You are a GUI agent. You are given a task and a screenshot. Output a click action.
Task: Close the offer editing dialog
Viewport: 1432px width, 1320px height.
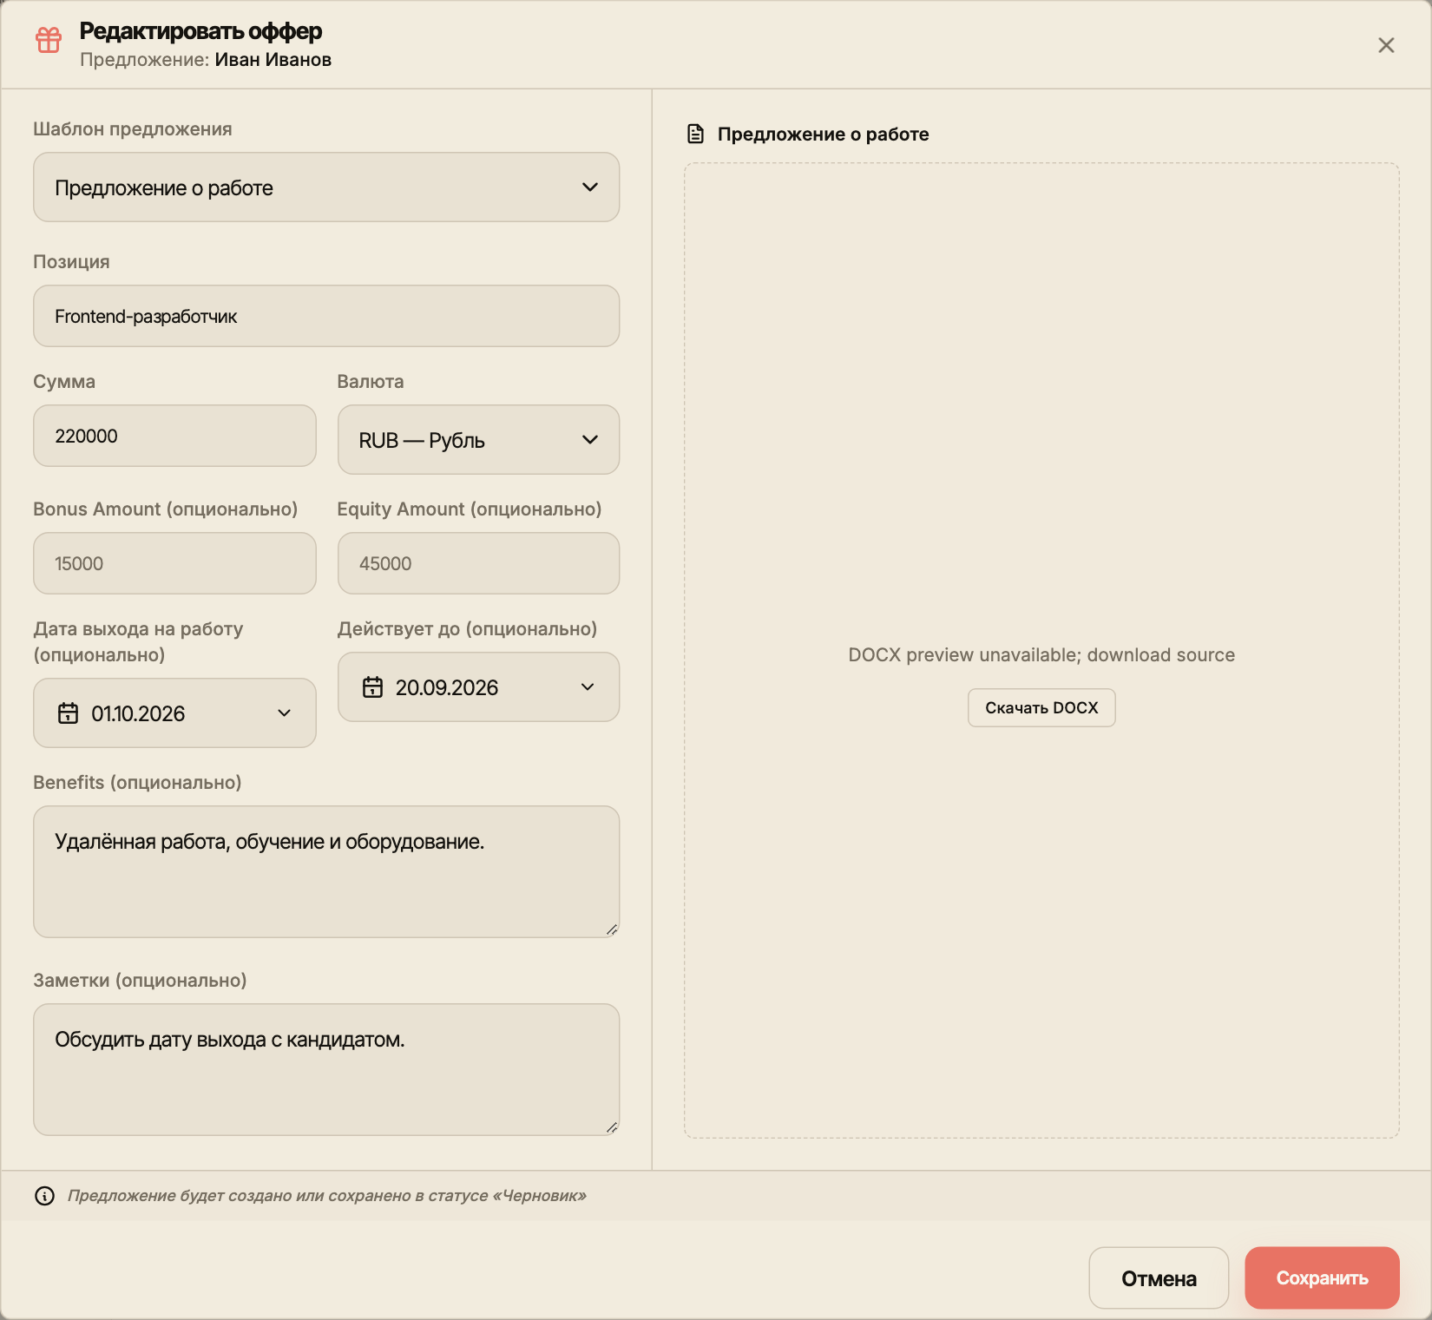pyautogui.click(x=1386, y=45)
